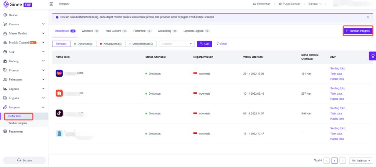
Task: Expand the Pelanggan menu chevron
Action: [43, 79]
